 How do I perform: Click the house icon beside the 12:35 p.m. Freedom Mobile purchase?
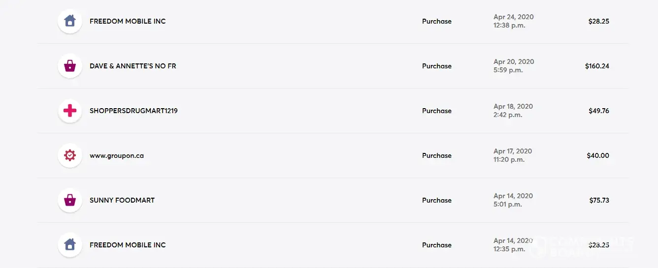coord(70,245)
